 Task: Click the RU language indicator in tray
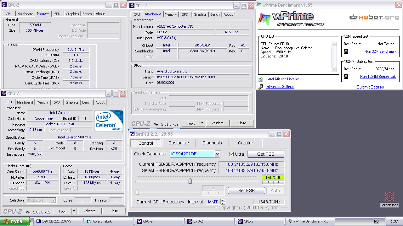click(x=376, y=221)
